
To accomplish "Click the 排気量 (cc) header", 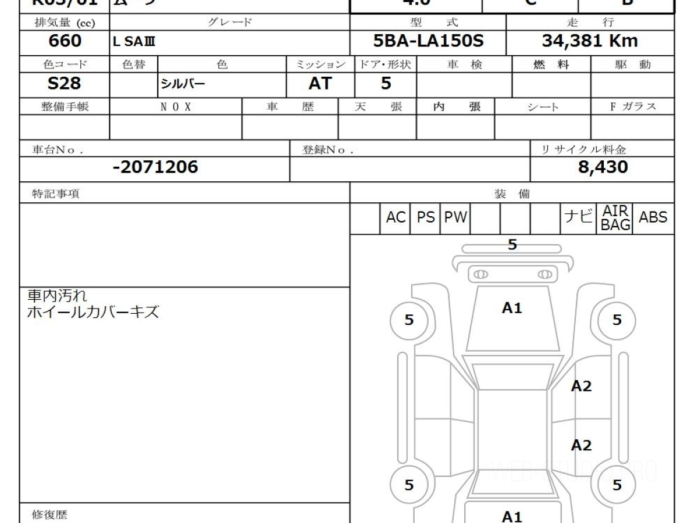I will point(65,23).
